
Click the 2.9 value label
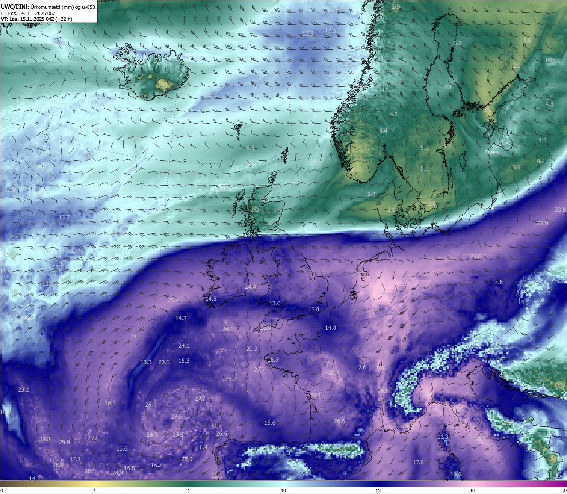pyautogui.click(x=517, y=66)
